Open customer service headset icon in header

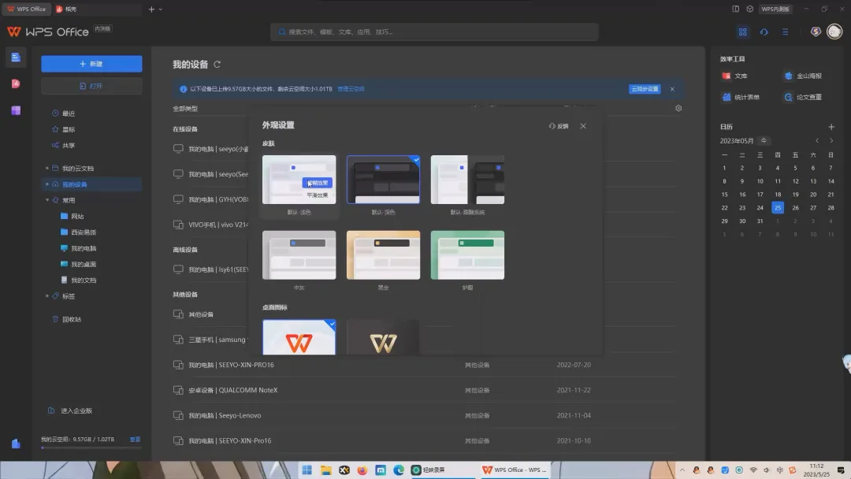pyautogui.click(x=764, y=32)
